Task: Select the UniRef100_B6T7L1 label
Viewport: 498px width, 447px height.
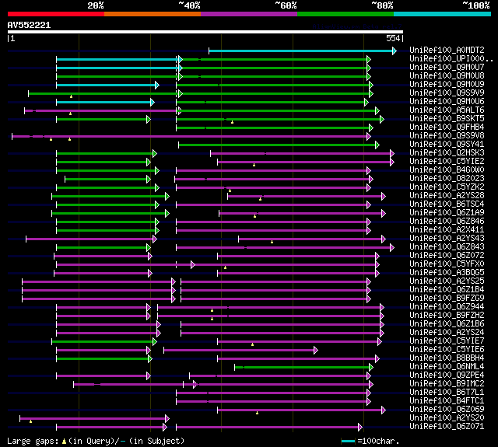Action: pos(447,393)
